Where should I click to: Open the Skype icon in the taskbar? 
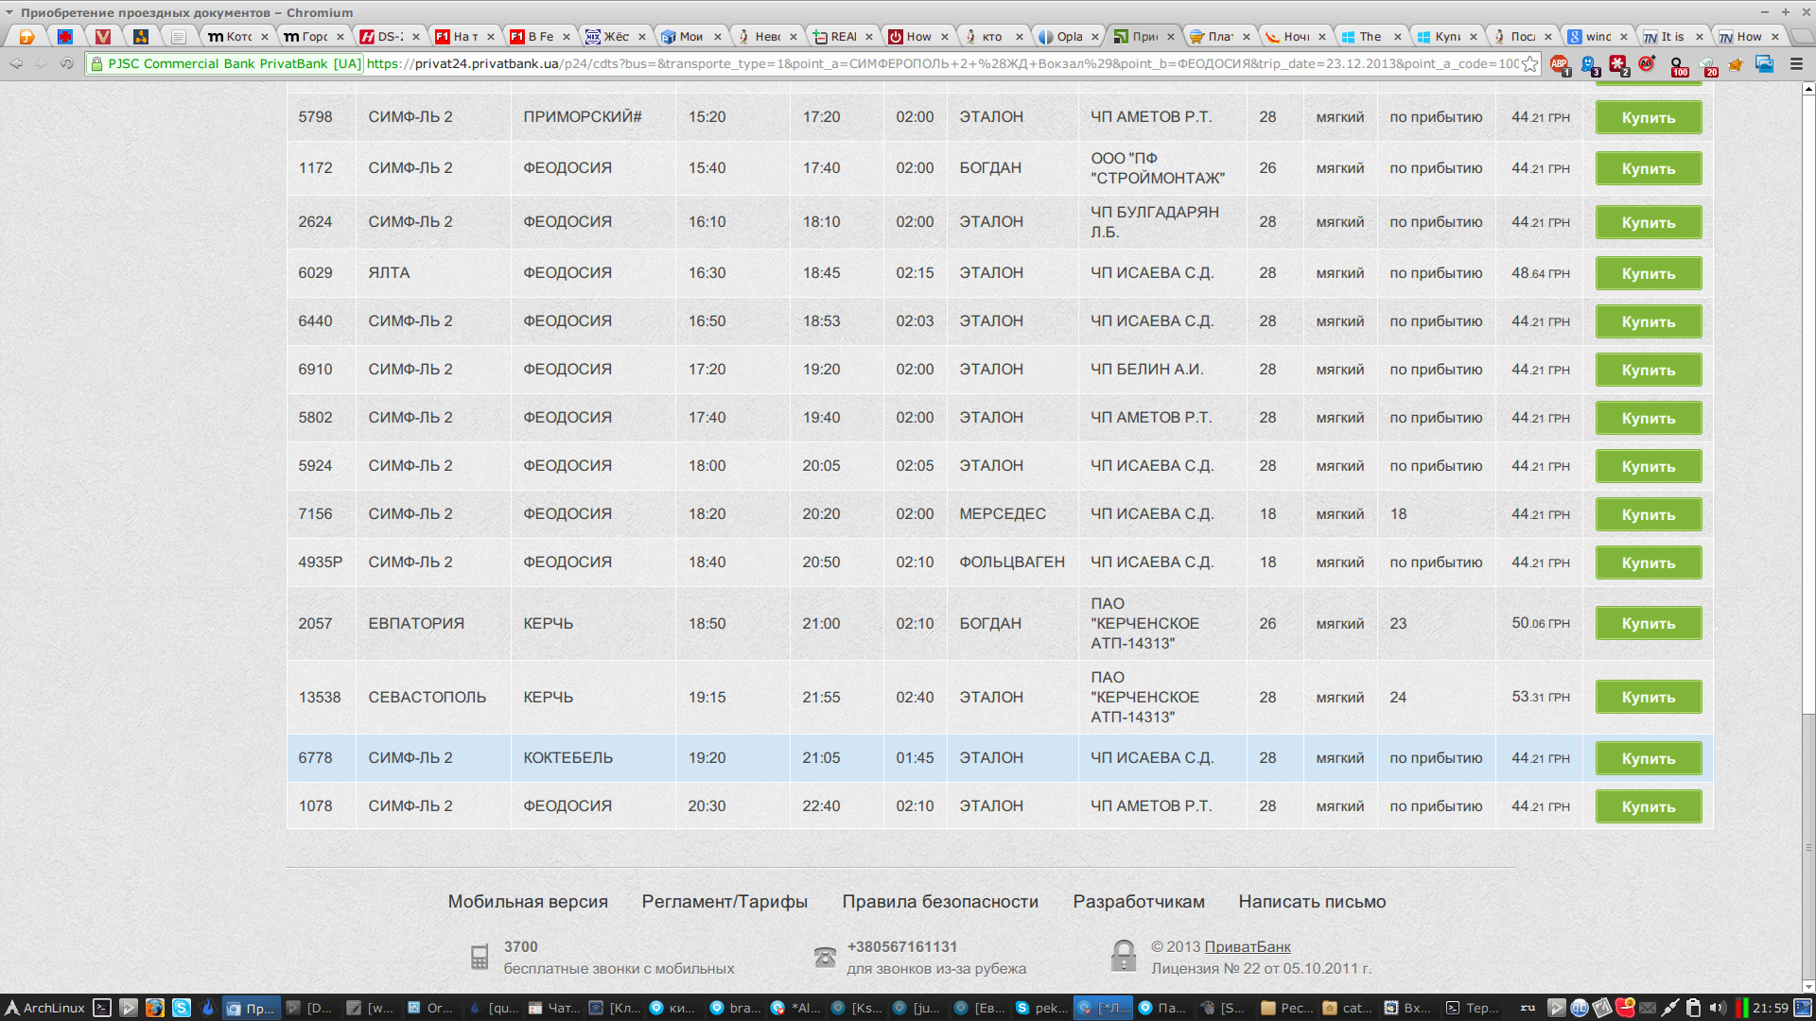click(x=182, y=1008)
